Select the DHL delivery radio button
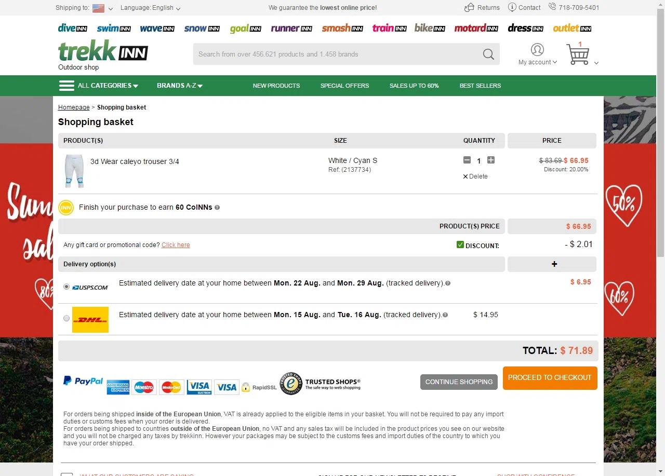 [x=66, y=318]
